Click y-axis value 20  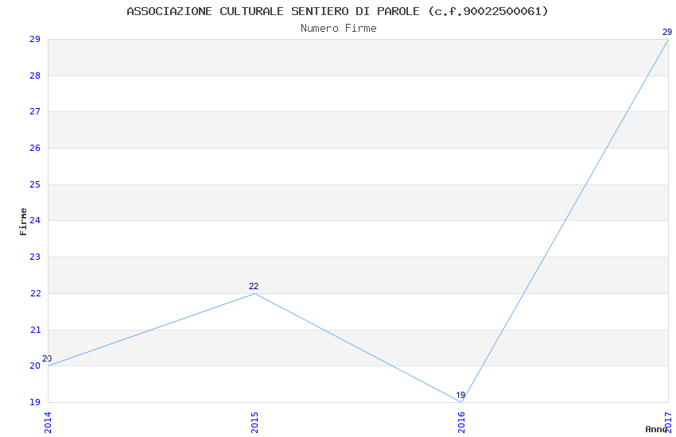coord(35,365)
